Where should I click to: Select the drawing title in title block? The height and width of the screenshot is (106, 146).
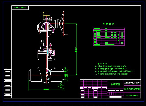(115, 84)
